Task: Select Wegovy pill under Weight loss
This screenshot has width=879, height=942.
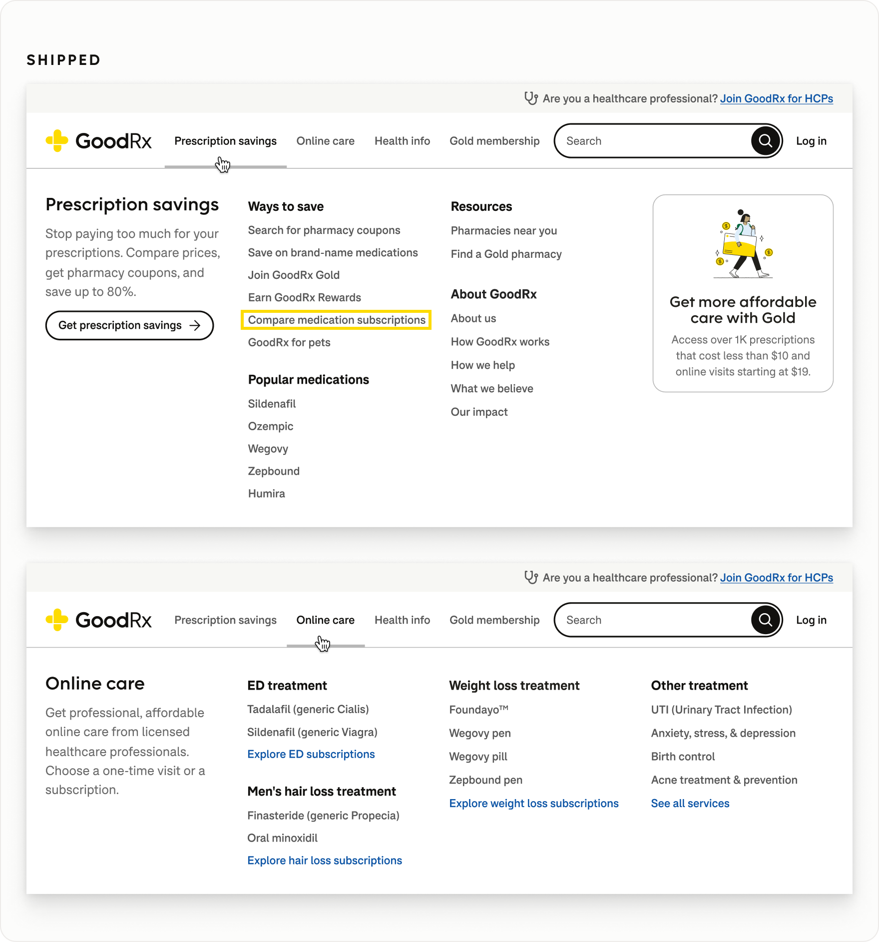Action: click(x=478, y=757)
